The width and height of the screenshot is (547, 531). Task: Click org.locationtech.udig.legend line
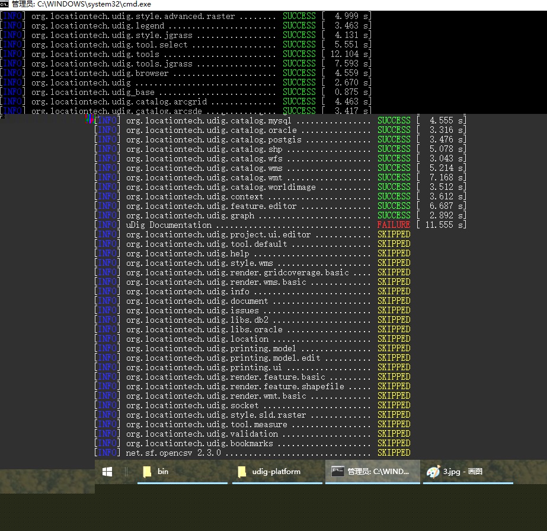click(185, 26)
